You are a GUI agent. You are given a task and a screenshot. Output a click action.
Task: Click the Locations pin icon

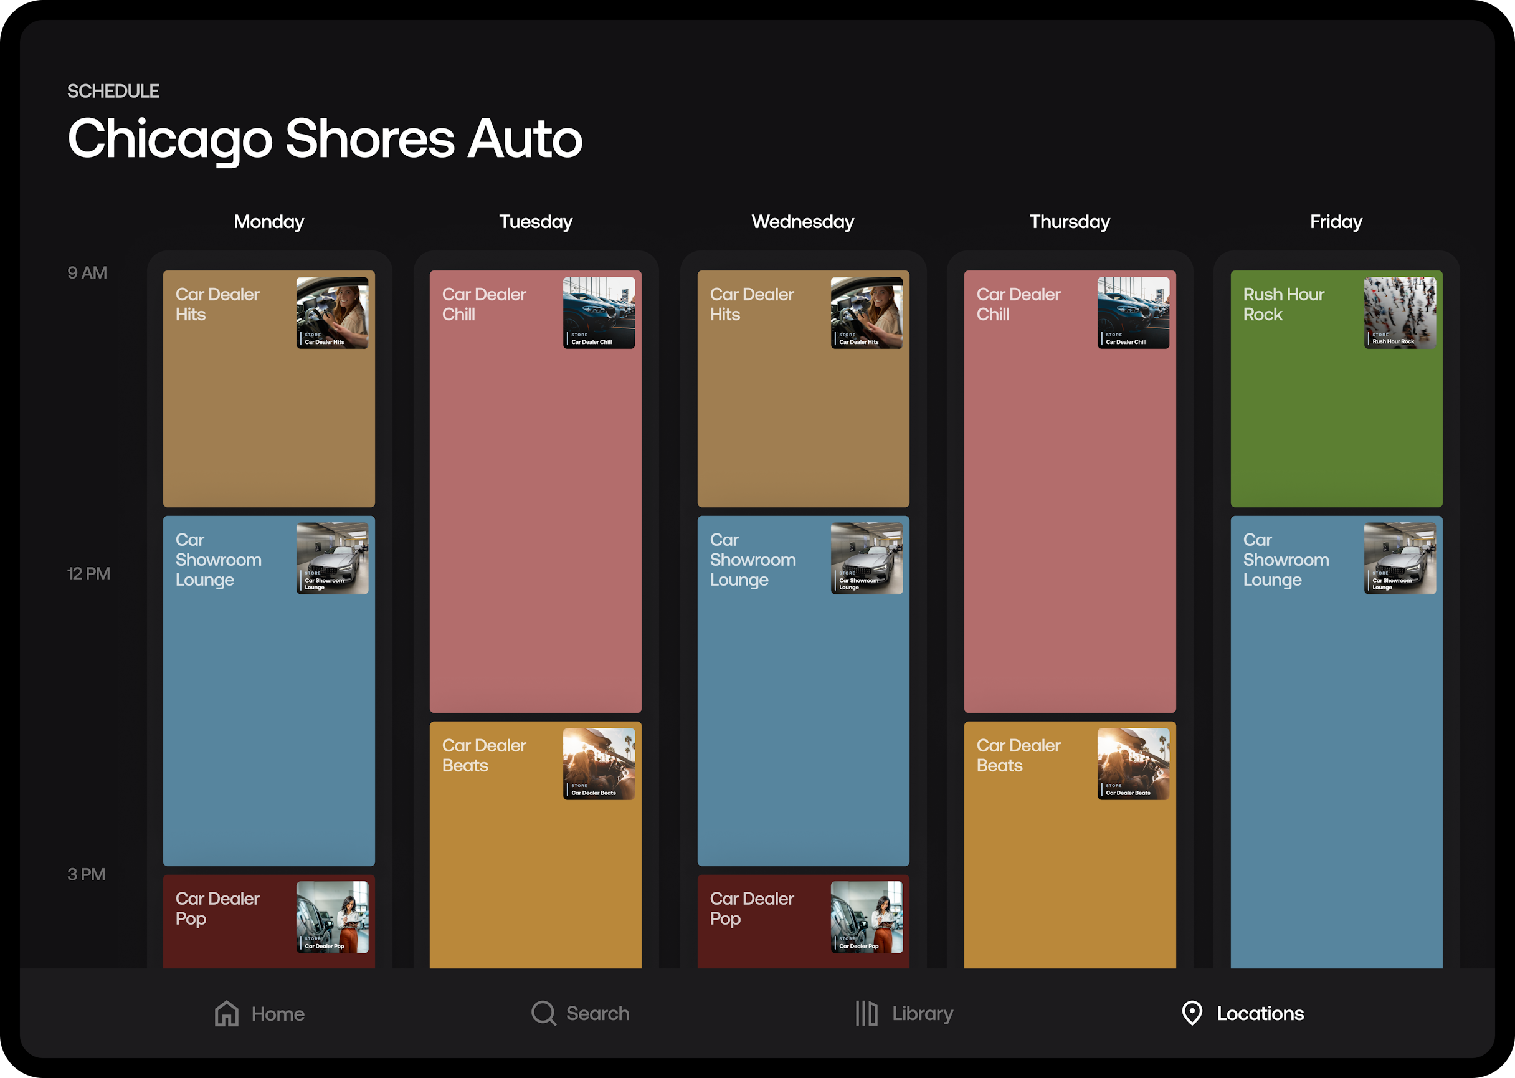tap(1192, 1014)
